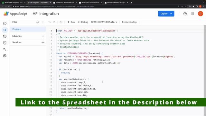Screen dimensions: 206x116
Task: Click the Undo arrow in editor toolbar
Action: pyautogui.click(x=50, y=22)
